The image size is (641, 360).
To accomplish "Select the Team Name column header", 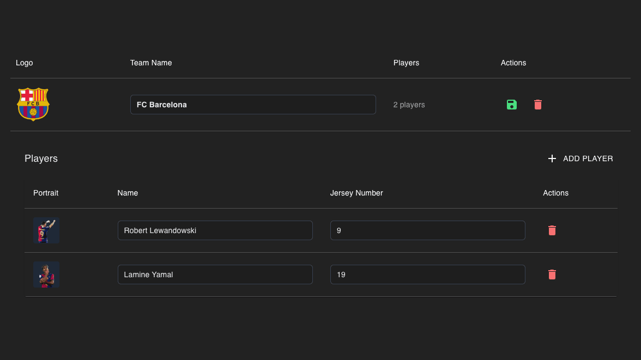I will click(151, 63).
